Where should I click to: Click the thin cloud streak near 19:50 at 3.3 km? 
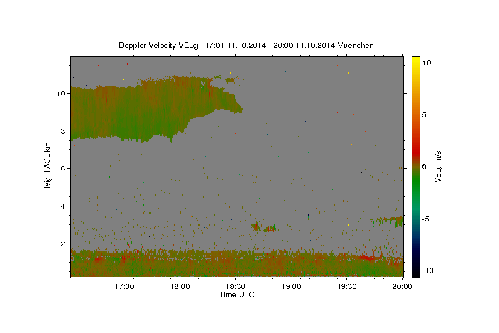pyautogui.click(x=386, y=220)
